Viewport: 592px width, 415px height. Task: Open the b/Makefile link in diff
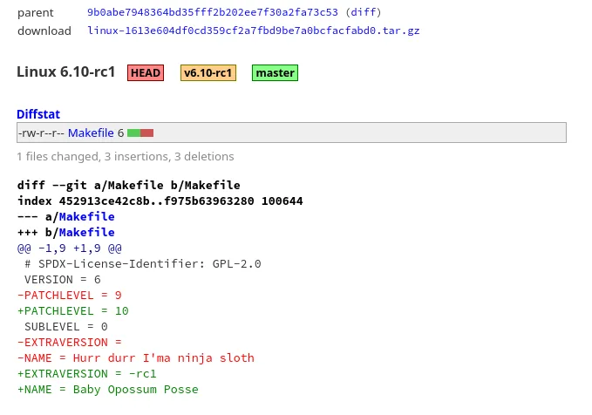pyautogui.click(x=87, y=233)
